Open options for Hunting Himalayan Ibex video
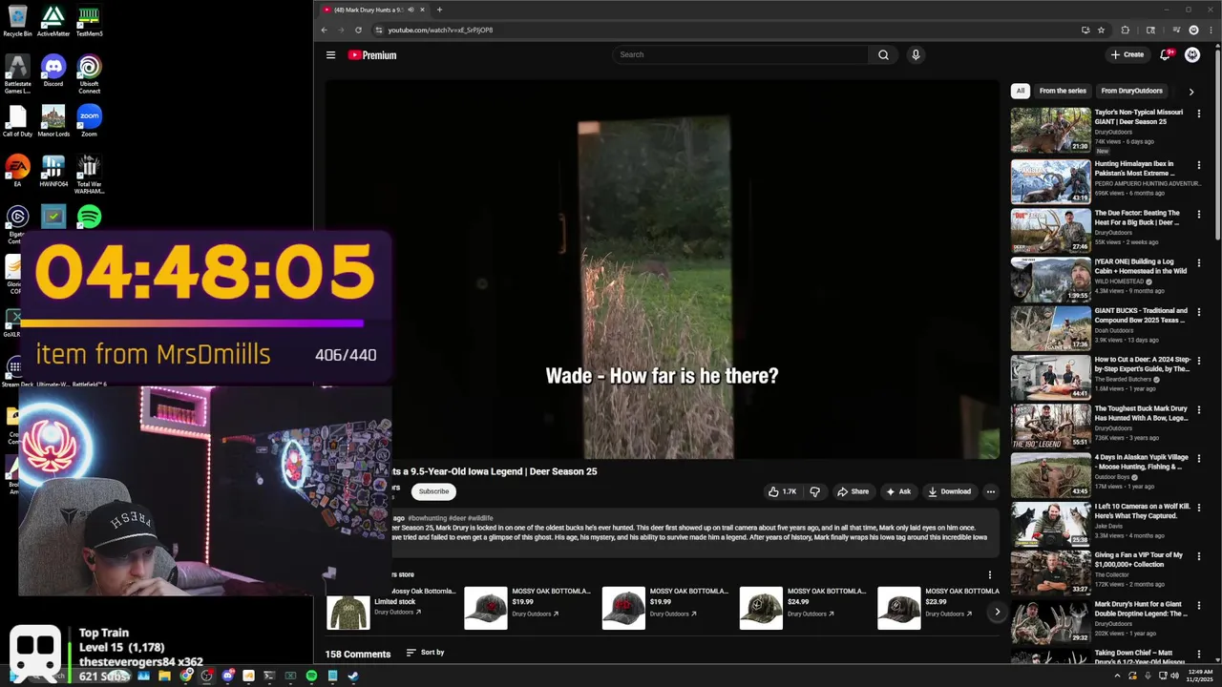The height and width of the screenshot is (687, 1222). pyautogui.click(x=1199, y=164)
